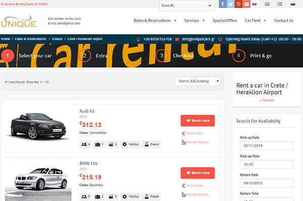
Task: Click the BMW 116 passengers icon
Action: tap(84, 196)
